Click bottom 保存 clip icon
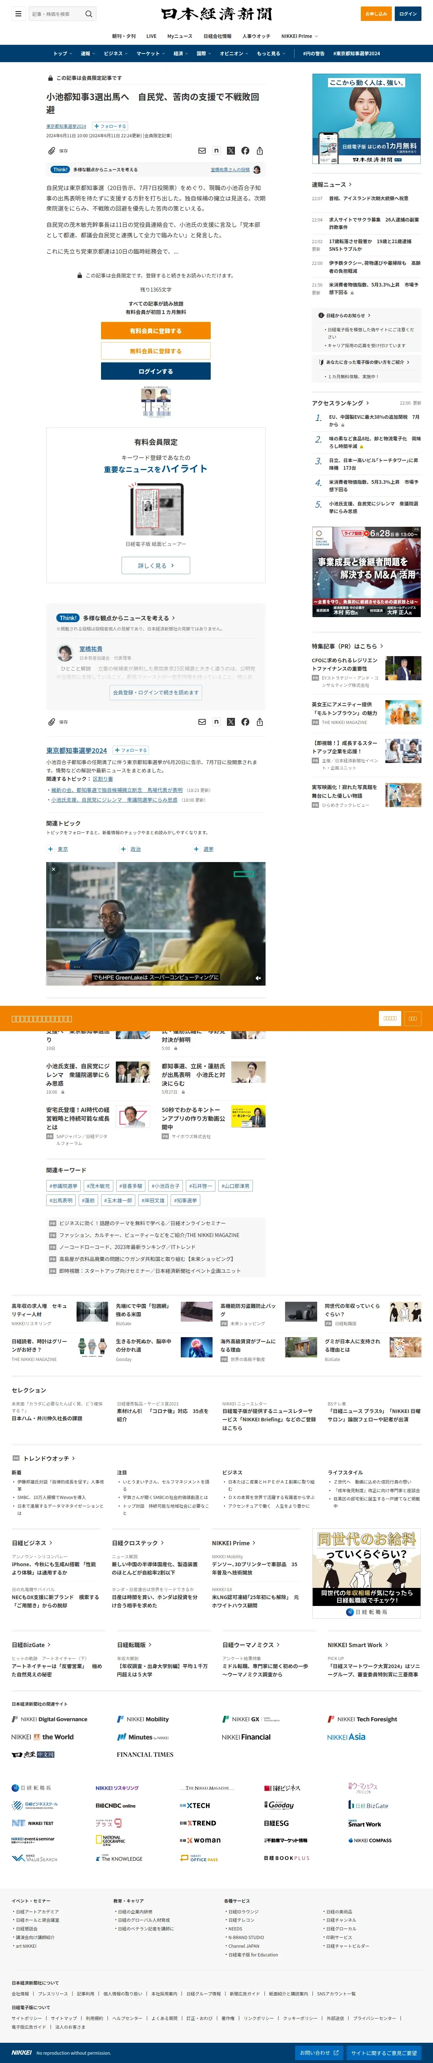Screen dimensions: 433x2063 click(x=51, y=722)
